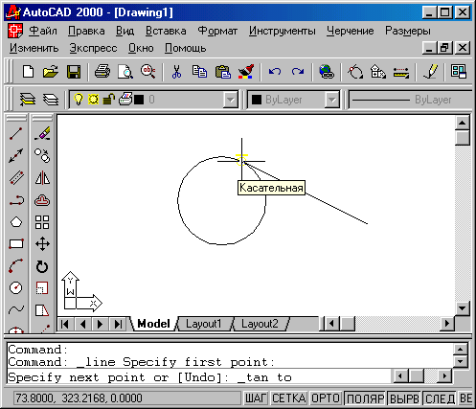Open the Черчение menu
The image size is (476, 409).
(x=351, y=31)
